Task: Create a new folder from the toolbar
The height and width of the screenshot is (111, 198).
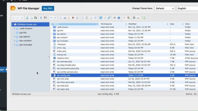Action: click(x=27, y=18)
